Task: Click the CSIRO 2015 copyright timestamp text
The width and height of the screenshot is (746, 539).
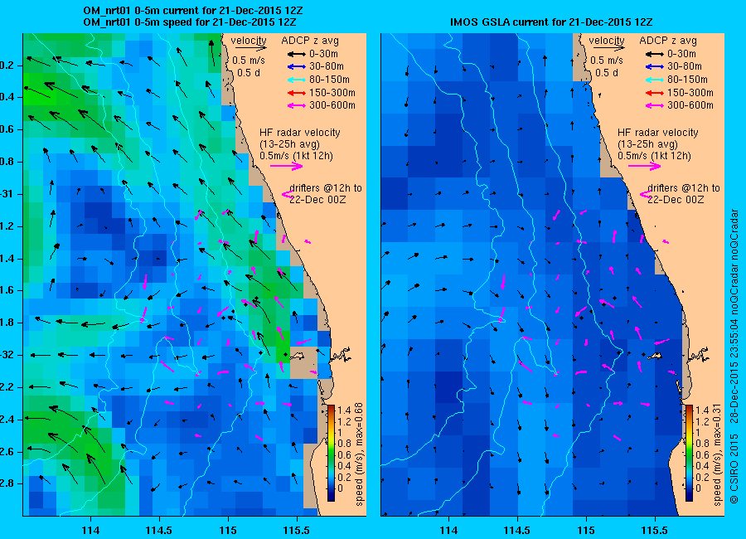Action: (x=734, y=357)
